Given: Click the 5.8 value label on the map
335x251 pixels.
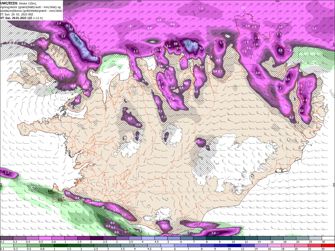Looking at the screenshot, I should [96, 57].
